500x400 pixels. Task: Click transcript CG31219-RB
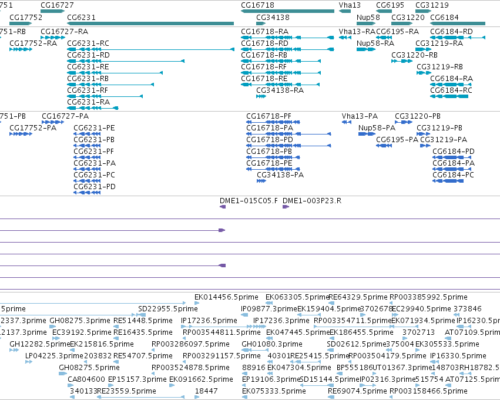point(424,73)
